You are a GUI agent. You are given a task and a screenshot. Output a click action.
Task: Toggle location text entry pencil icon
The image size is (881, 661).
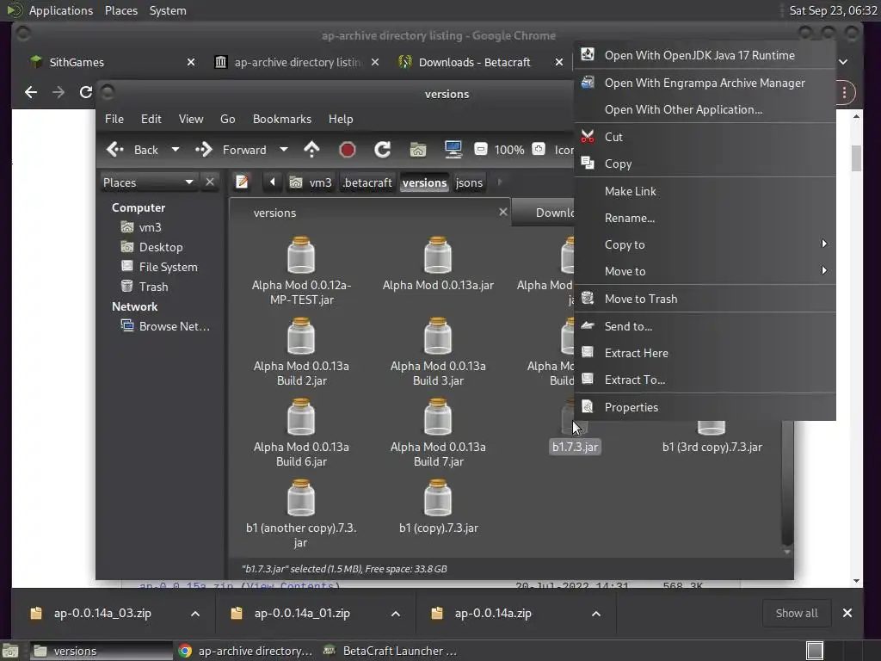pyautogui.click(x=242, y=182)
